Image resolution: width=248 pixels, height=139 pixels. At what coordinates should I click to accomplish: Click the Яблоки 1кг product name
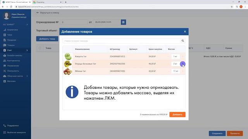click(x=80, y=71)
